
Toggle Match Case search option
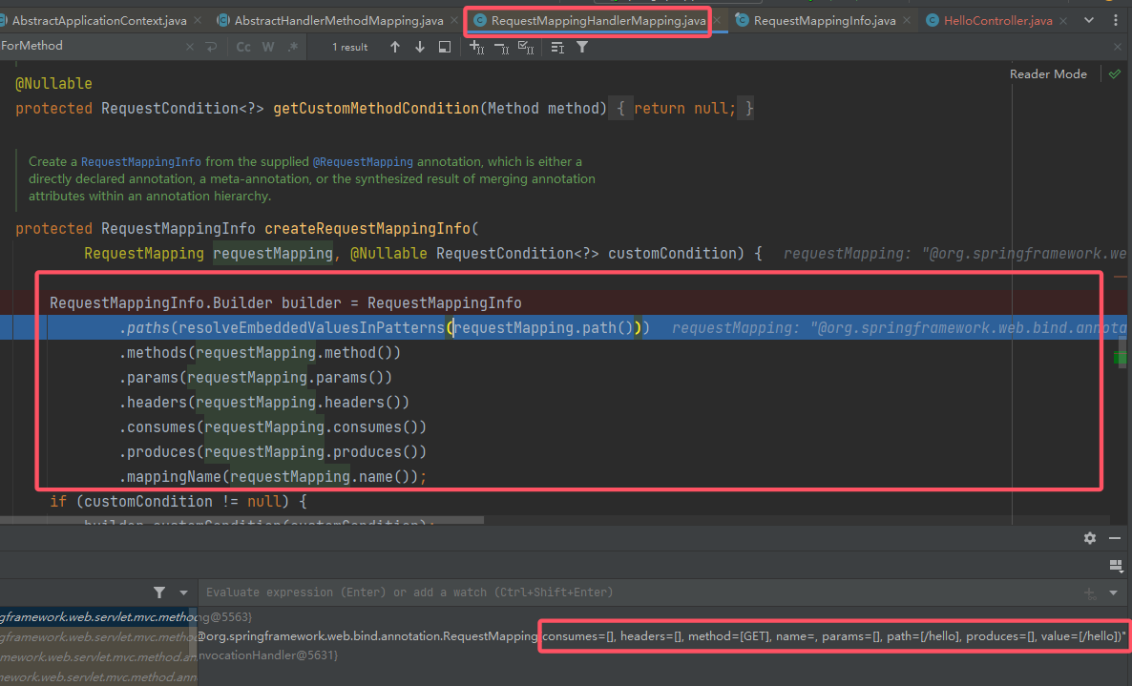point(243,47)
